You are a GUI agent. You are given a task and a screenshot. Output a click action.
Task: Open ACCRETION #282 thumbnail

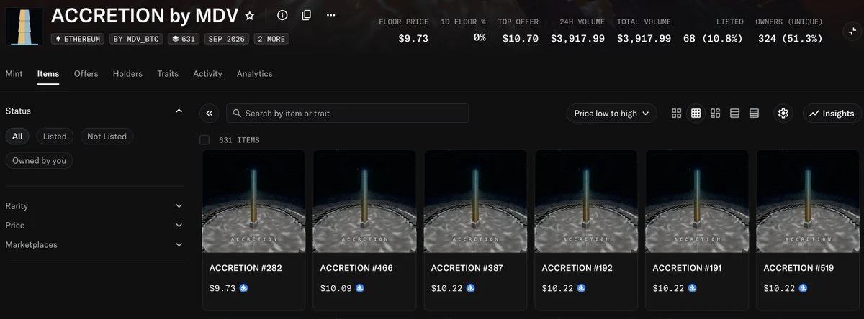click(x=253, y=201)
